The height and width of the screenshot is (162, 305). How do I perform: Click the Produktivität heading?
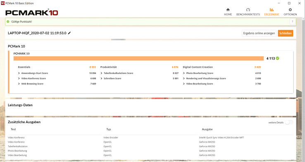pyautogui.click(x=109, y=67)
